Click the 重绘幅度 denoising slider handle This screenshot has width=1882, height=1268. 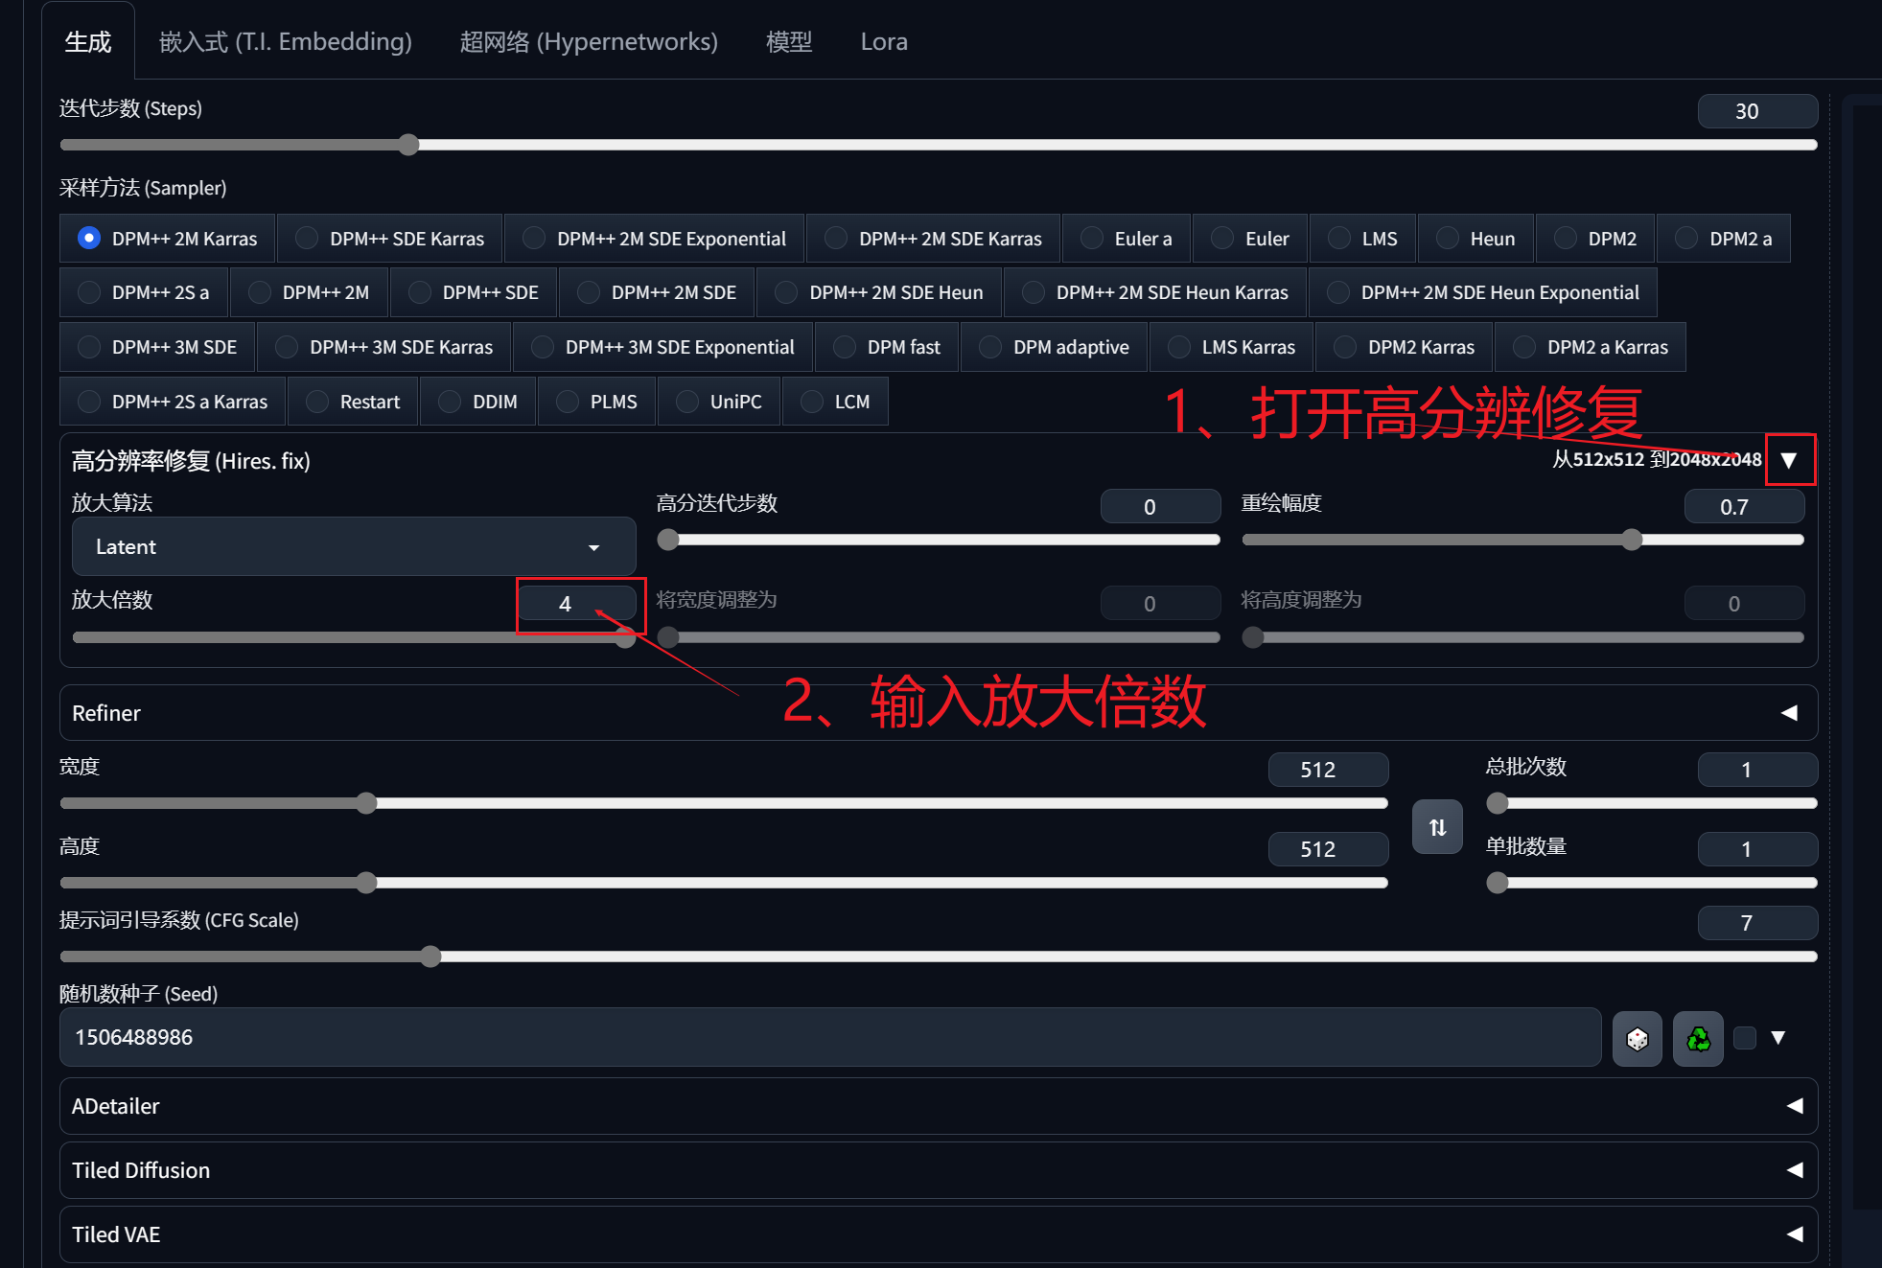(1632, 540)
